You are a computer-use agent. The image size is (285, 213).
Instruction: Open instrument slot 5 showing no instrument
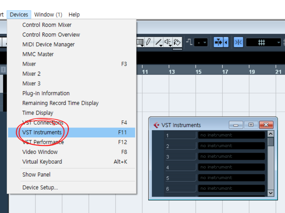click(x=231, y=178)
